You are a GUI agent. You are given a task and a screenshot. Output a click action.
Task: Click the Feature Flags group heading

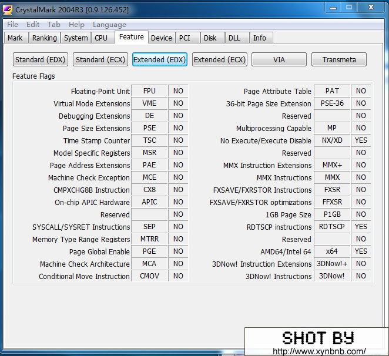pyautogui.click(x=33, y=76)
